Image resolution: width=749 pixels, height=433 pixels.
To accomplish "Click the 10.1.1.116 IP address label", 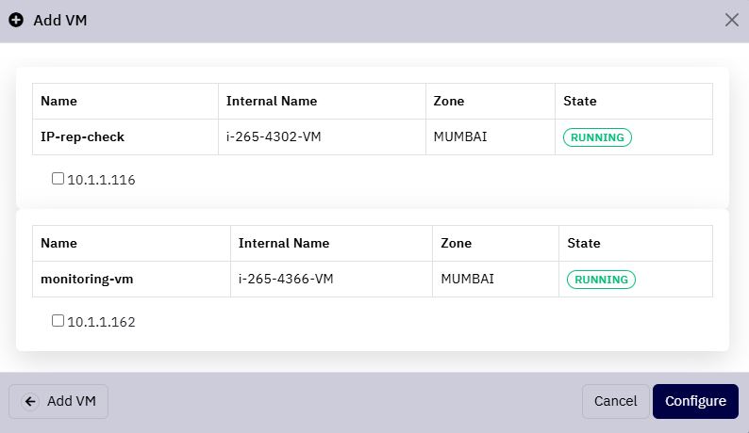I will (101, 180).
